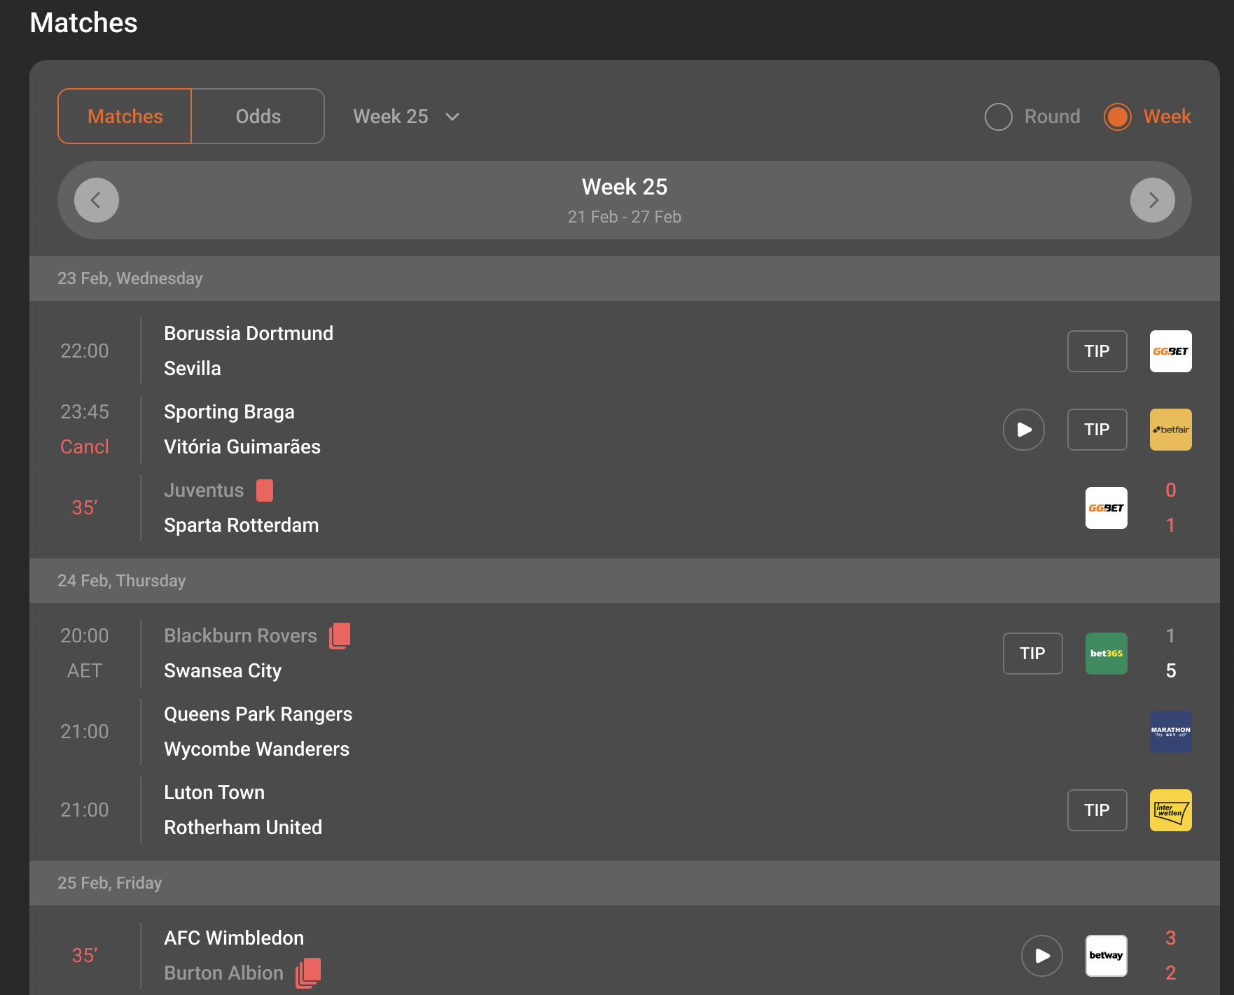Open the Marathonbet logo for QPR match

(x=1170, y=731)
